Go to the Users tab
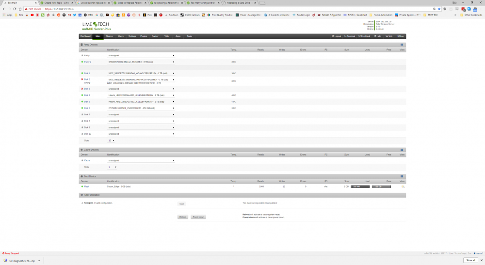This screenshot has width=485, height=265. coord(121,36)
